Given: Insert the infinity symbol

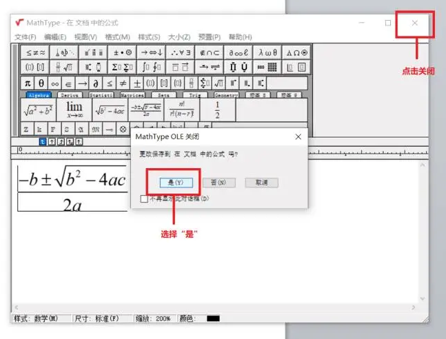Looking at the screenshot, I should pyautogui.click(x=55, y=83).
